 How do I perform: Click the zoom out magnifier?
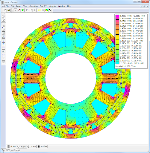pyautogui.click(x=3, y=30)
